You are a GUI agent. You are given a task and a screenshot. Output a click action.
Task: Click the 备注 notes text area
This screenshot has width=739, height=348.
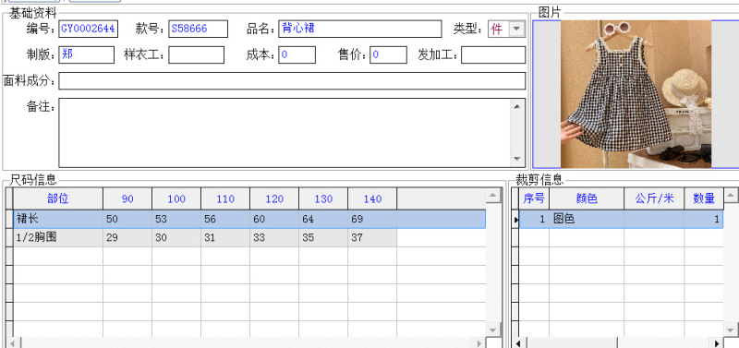[x=285, y=133]
